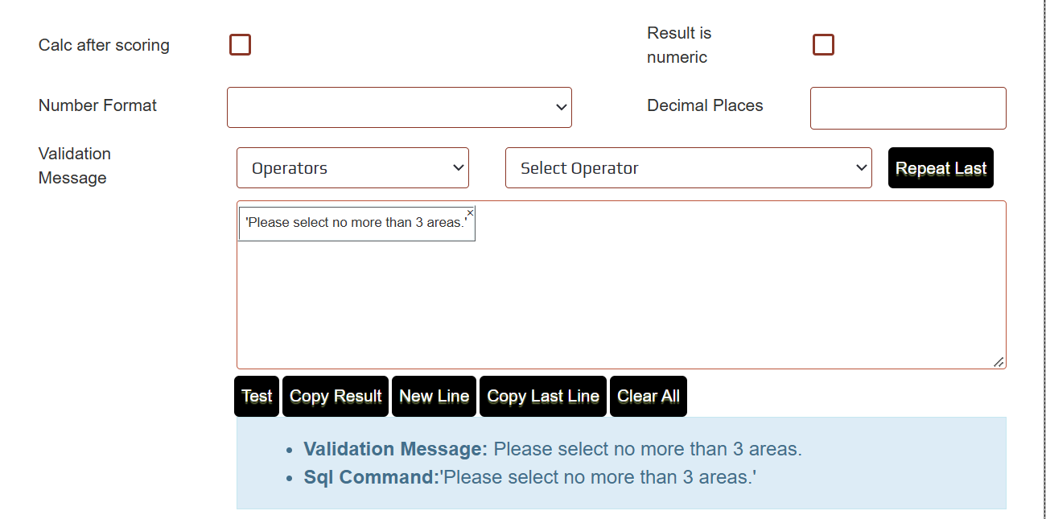Viewport: 1046px width, 519px height.
Task: Click the Clear All button
Action: [649, 396]
